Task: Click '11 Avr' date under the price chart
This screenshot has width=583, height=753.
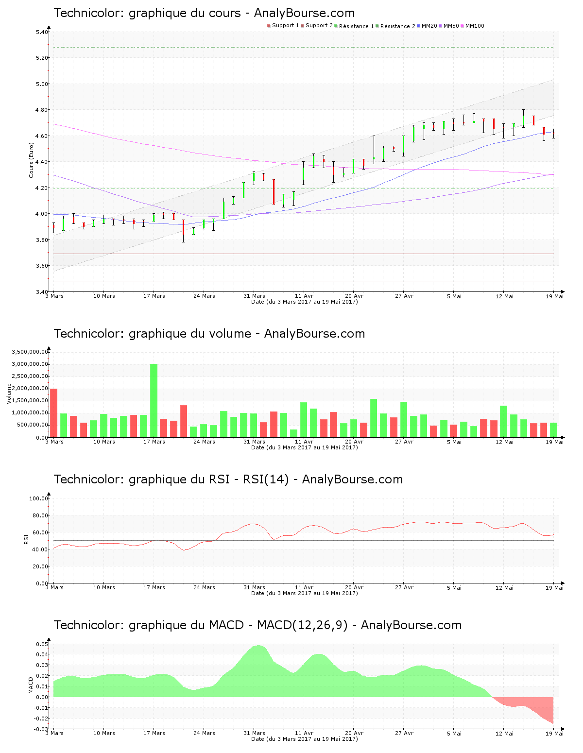Action: pos(304,296)
